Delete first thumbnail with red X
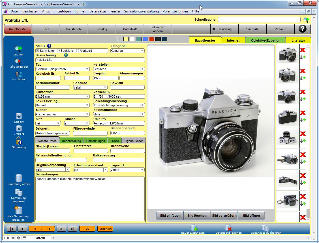This screenshot has width=319, height=243. click(303, 50)
